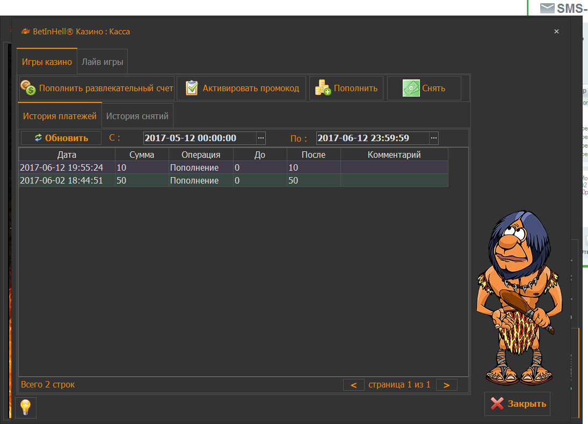Select the Игры казино tab
Screen dimensions: 588x424
click(x=47, y=62)
